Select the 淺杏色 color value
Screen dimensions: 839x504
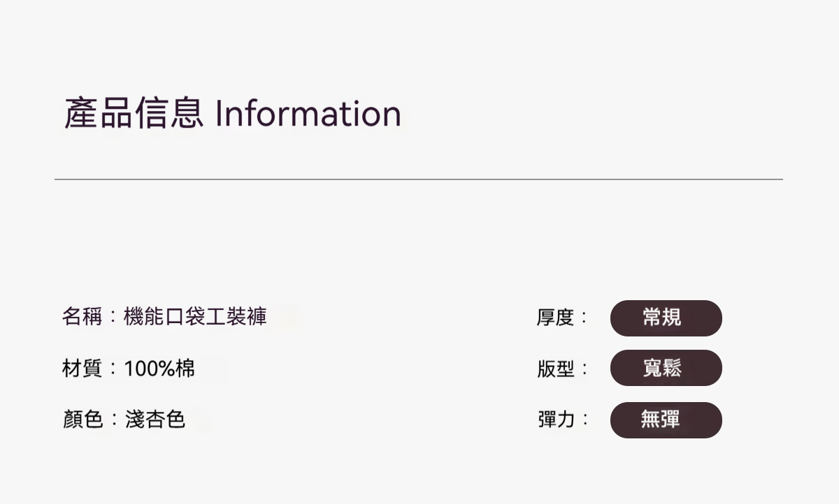(x=155, y=420)
